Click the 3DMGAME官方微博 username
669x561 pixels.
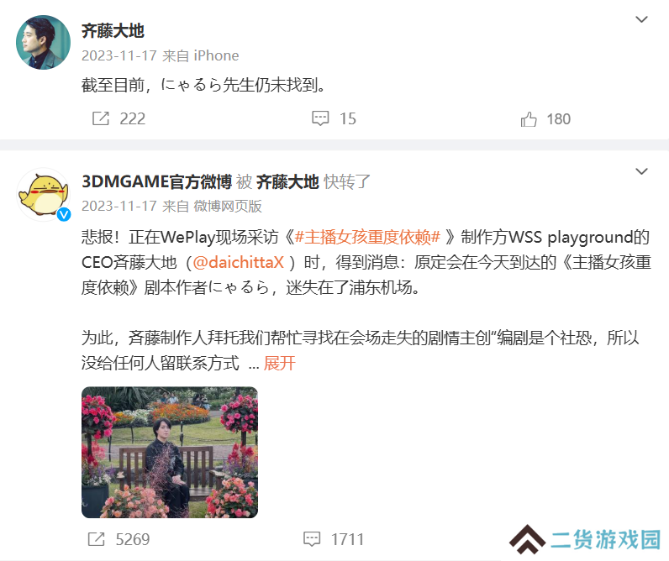coord(156,182)
